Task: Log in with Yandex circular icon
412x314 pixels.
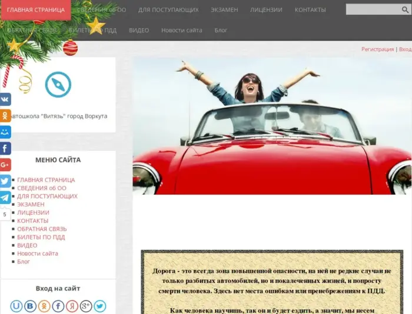Action: coord(72,306)
